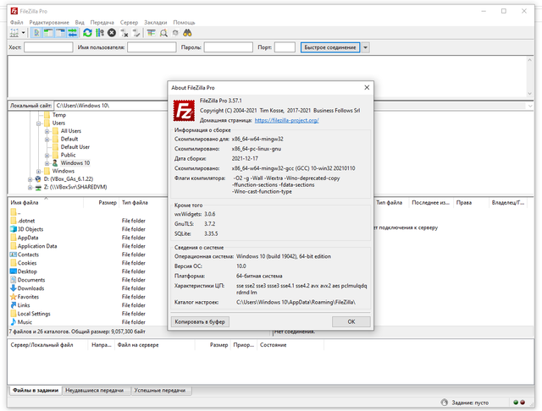Select the Temp folder in the tree

click(58, 115)
